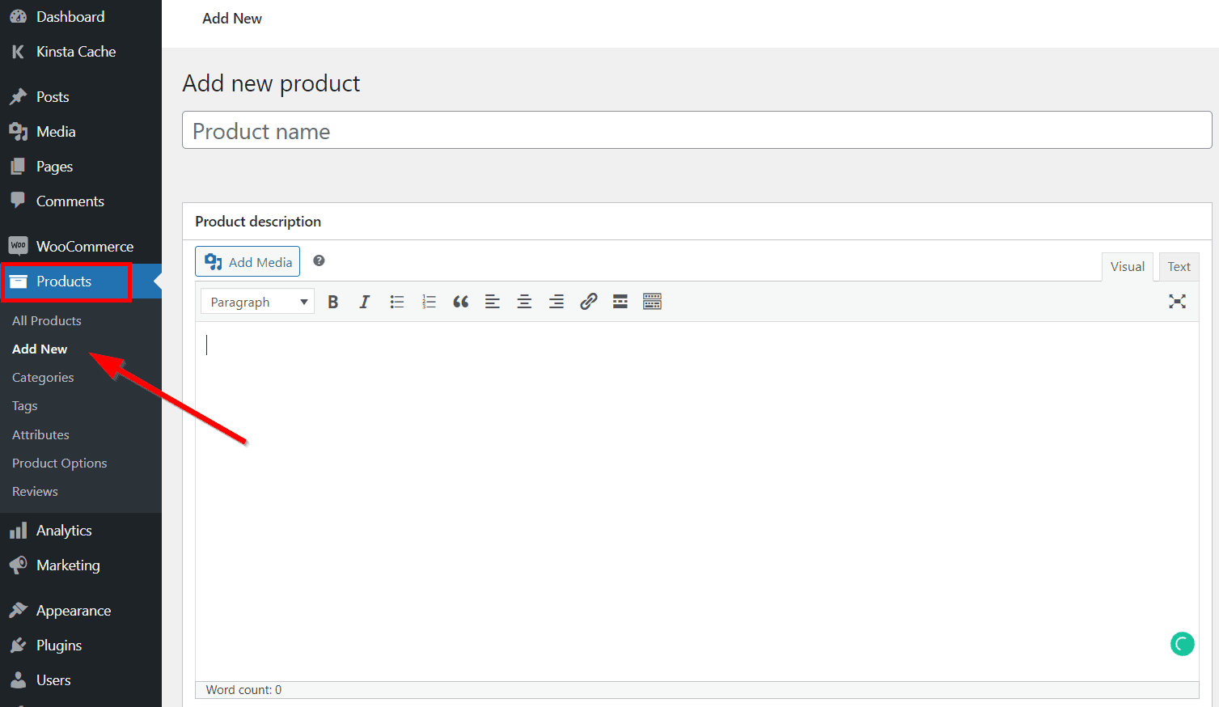Switch to the Text editor tab

1179,266
